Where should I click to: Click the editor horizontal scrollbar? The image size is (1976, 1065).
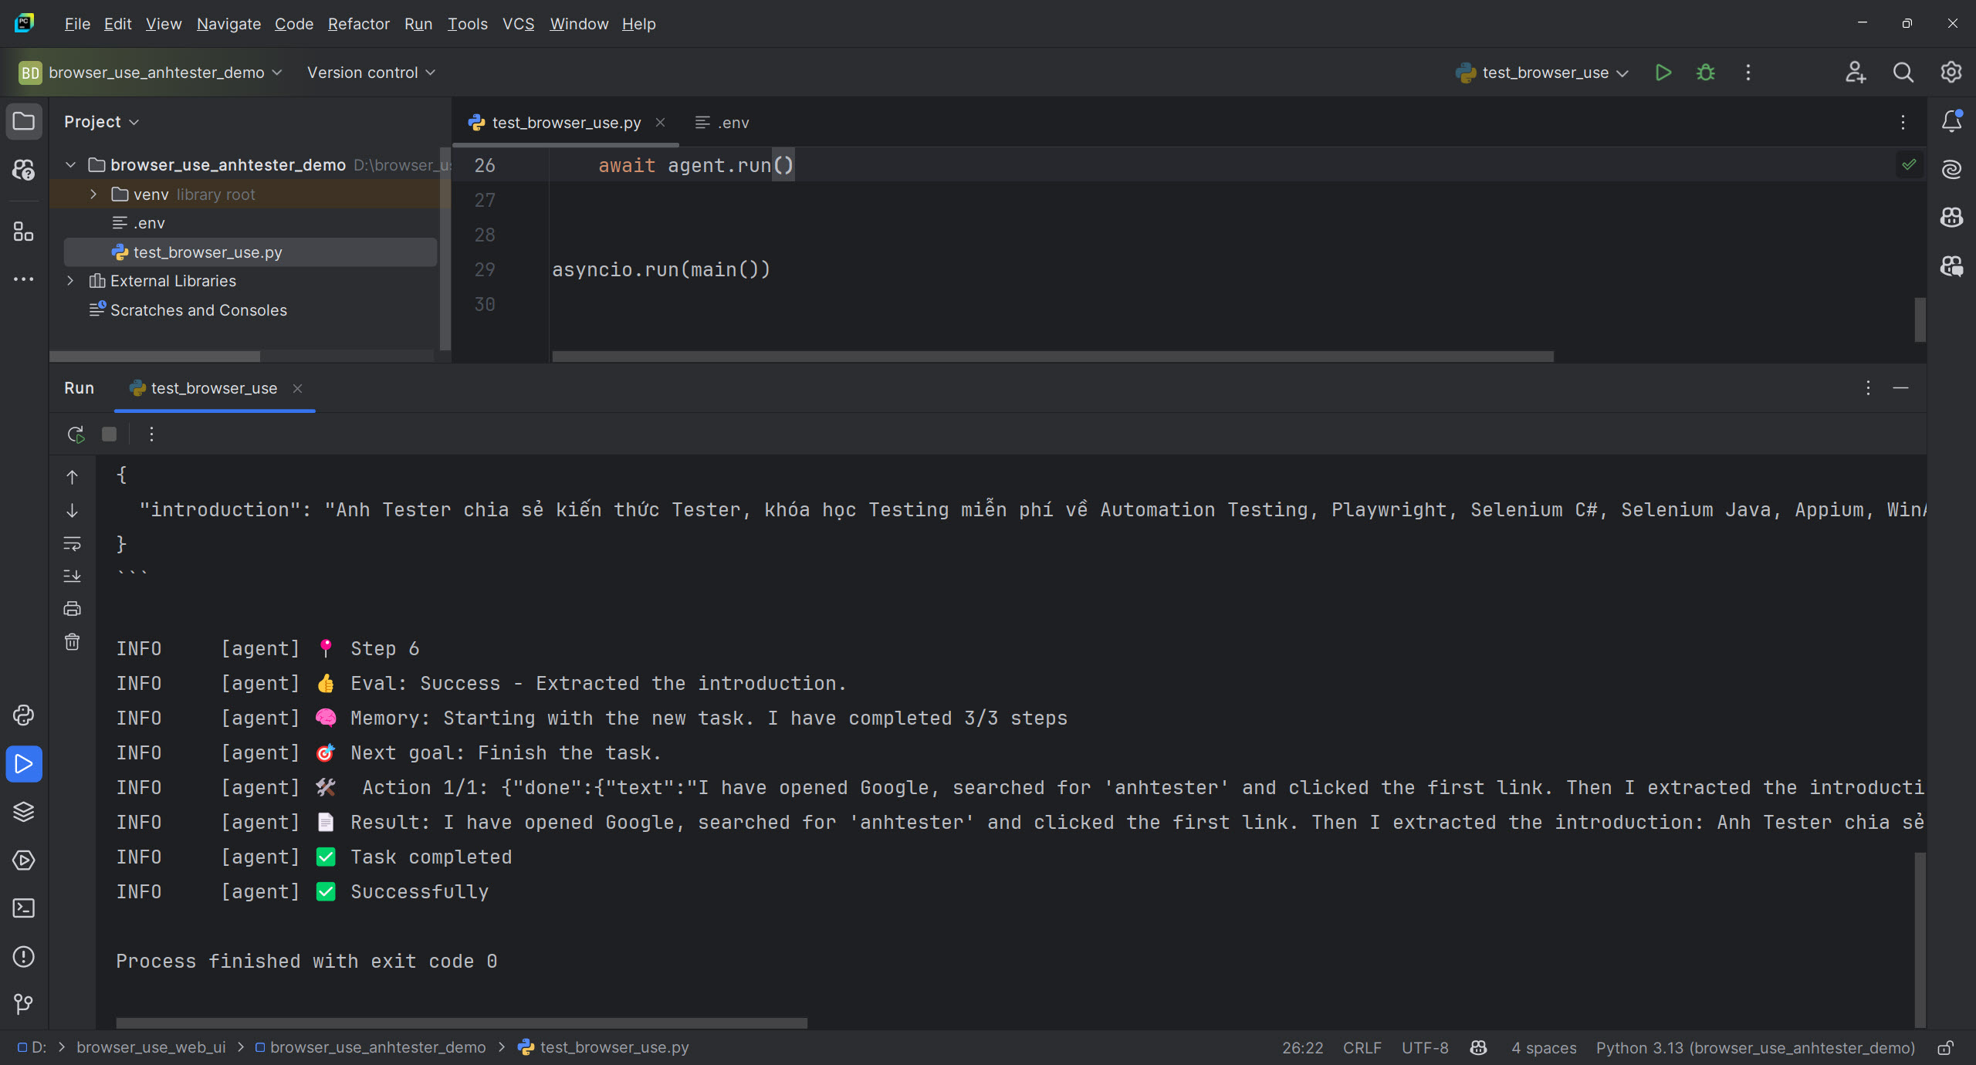(x=1053, y=357)
